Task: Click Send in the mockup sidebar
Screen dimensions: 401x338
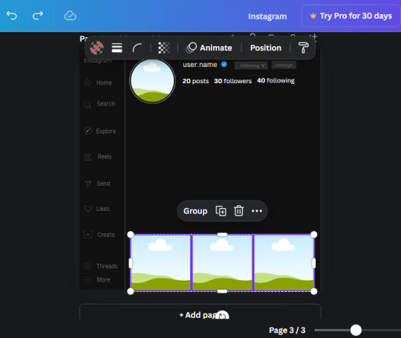Action: [103, 183]
